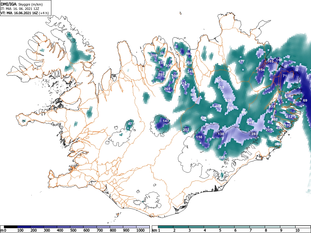Click the visibility value '138'
311x233 pixels.
coord(221,134)
